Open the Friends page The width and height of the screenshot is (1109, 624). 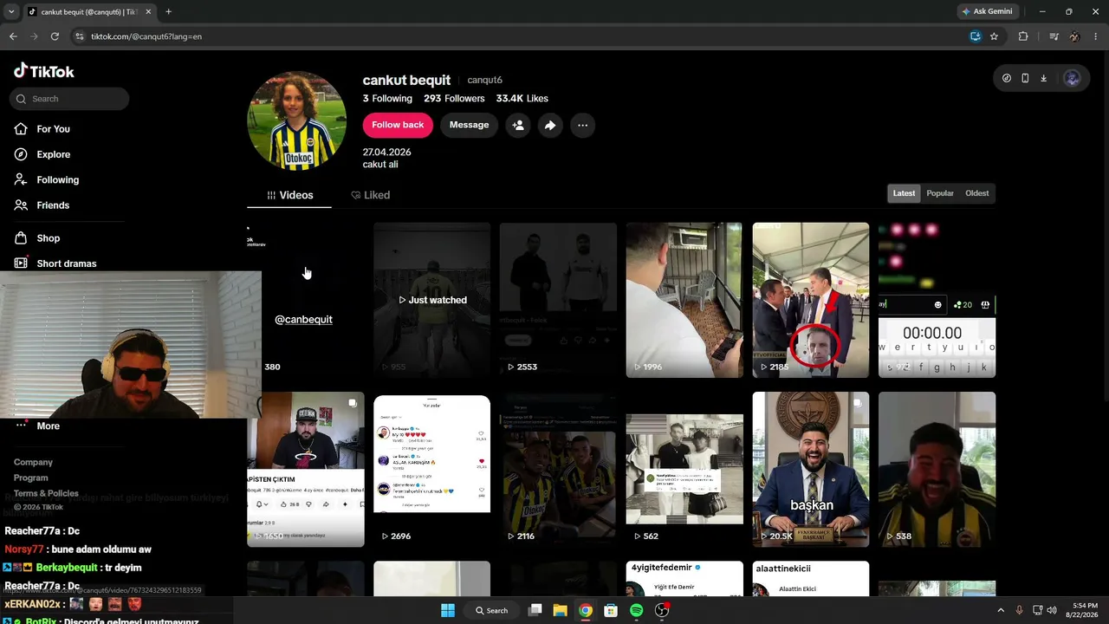coord(53,205)
